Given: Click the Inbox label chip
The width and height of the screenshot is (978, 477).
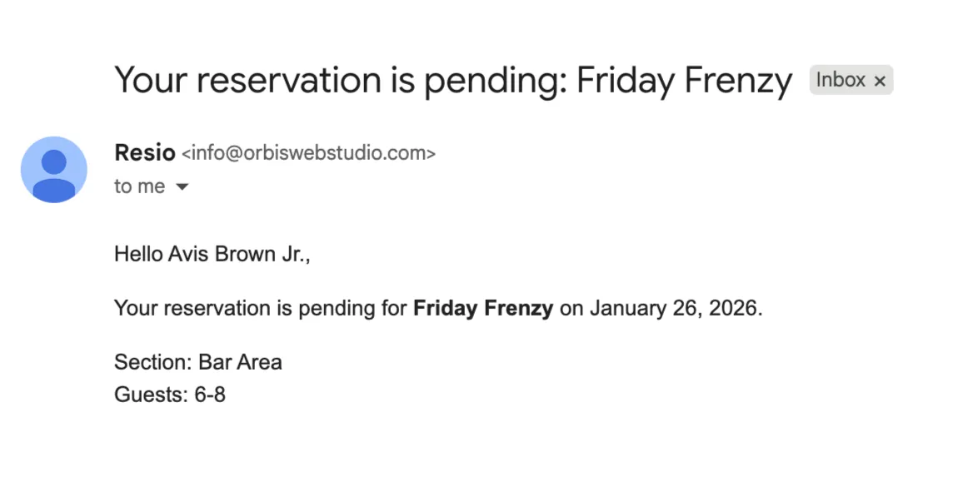Looking at the screenshot, I should pyautogui.click(x=840, y=80).
